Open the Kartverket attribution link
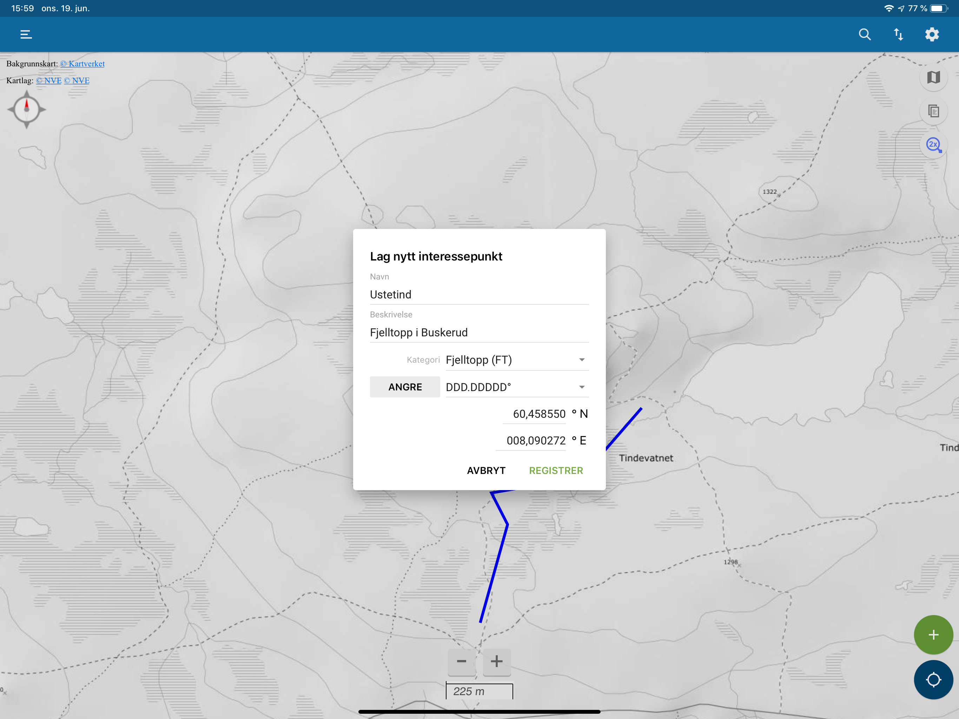 point(82,64)
